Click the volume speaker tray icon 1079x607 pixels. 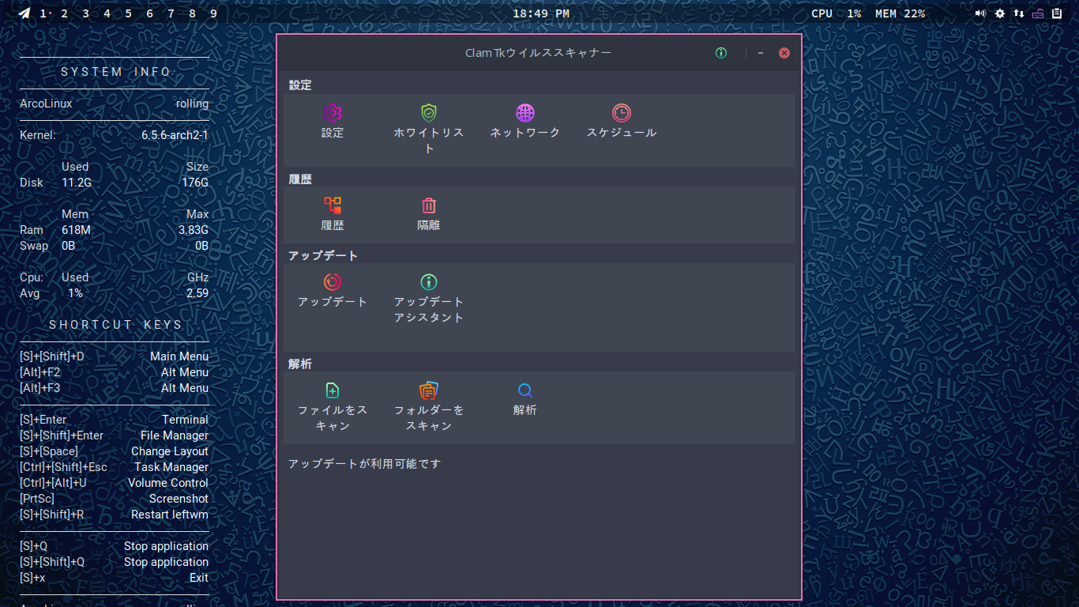[x=981, y=13]
